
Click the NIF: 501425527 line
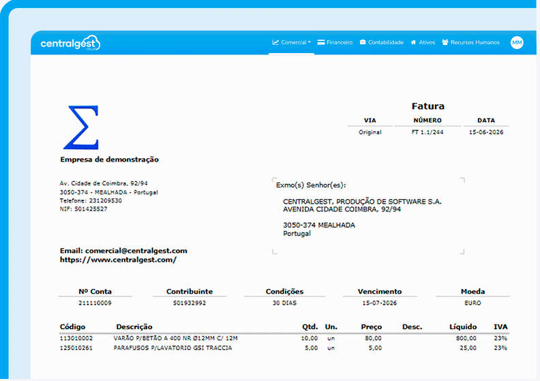click(83, 209)
